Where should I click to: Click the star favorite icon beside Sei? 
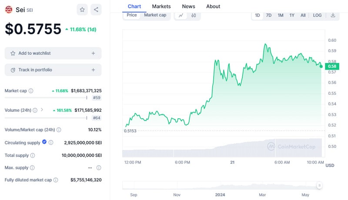click(82, 9)
